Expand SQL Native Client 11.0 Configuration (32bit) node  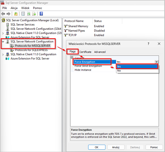pyautogui.click(x=3, y=33)
